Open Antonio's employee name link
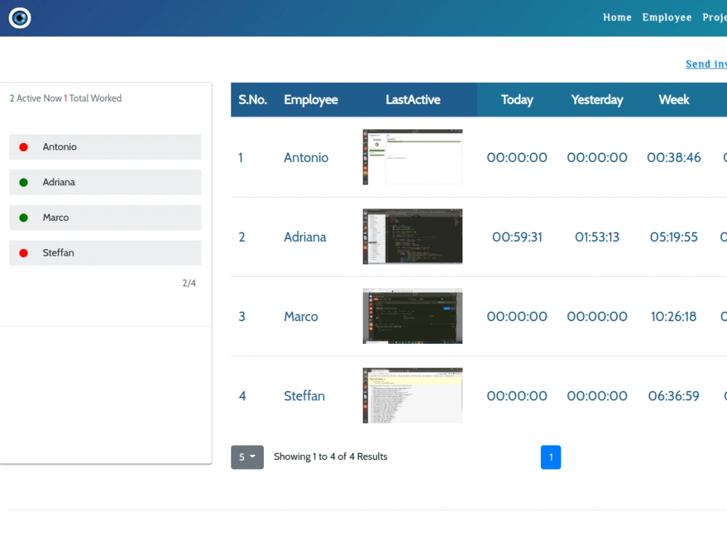The image size is (727, 545). [306, 158]
